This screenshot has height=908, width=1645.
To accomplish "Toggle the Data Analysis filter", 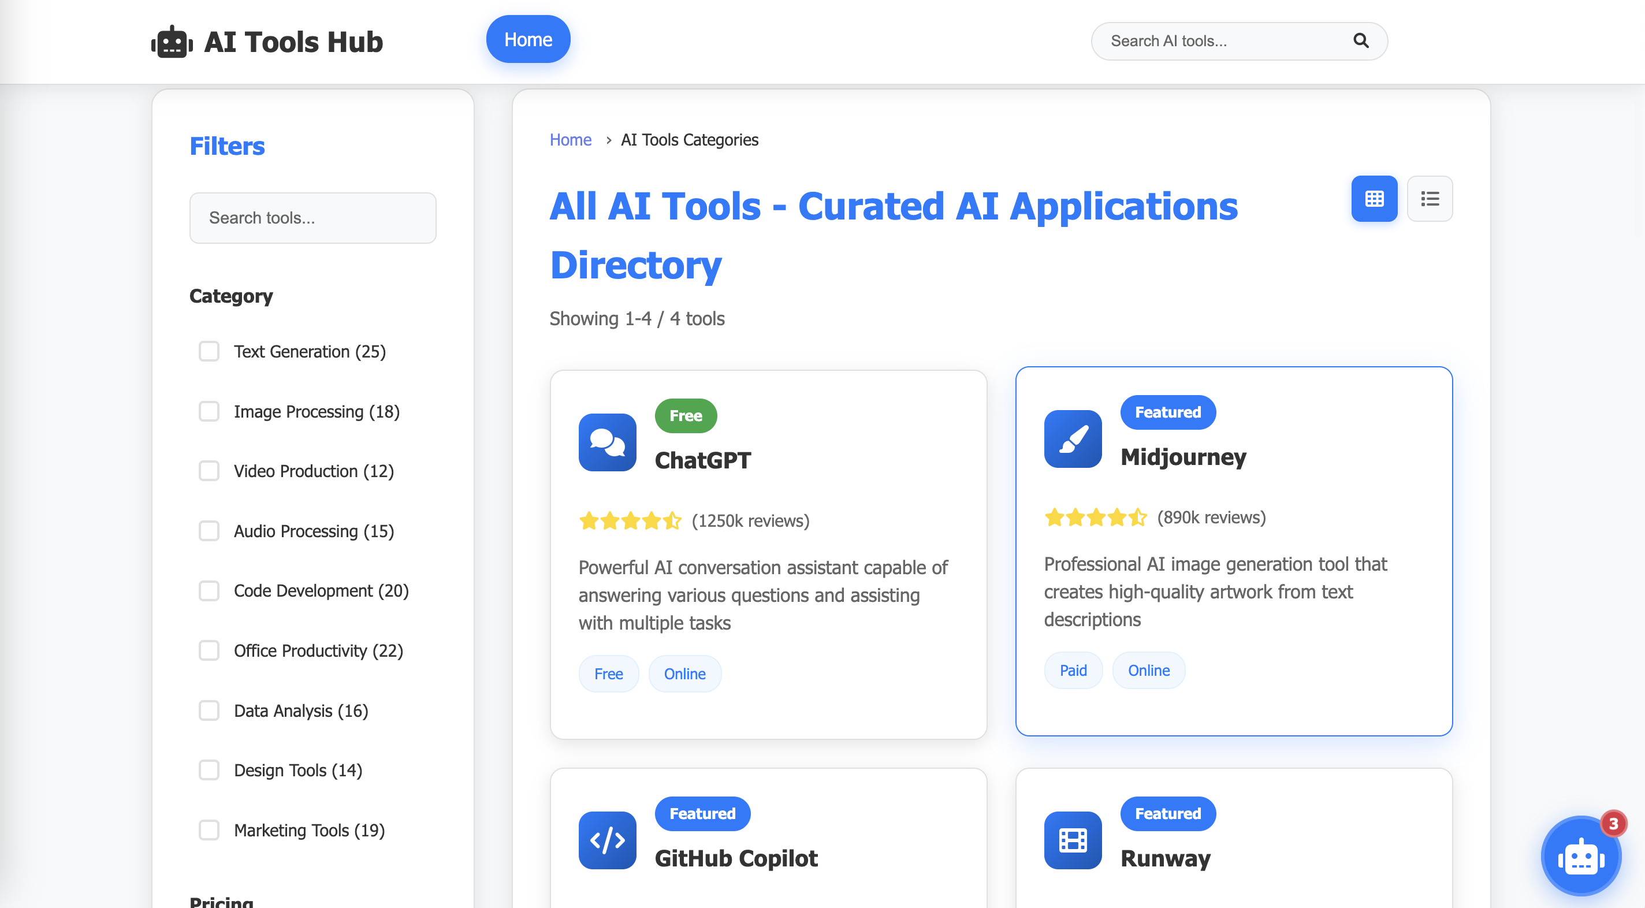I will click(209, 710).
